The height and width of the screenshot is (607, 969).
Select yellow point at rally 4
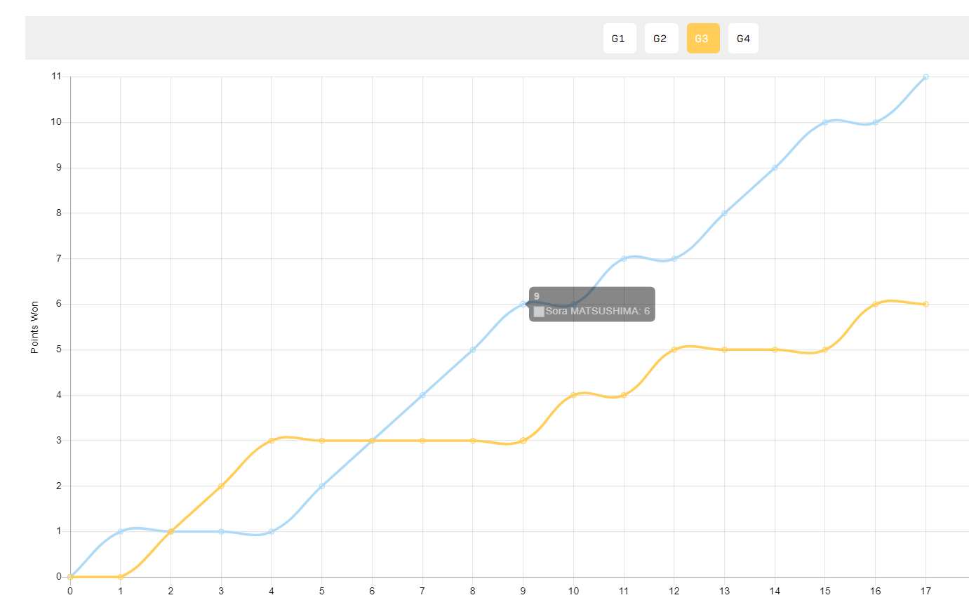pyautogui.click(x=272, y=441)
